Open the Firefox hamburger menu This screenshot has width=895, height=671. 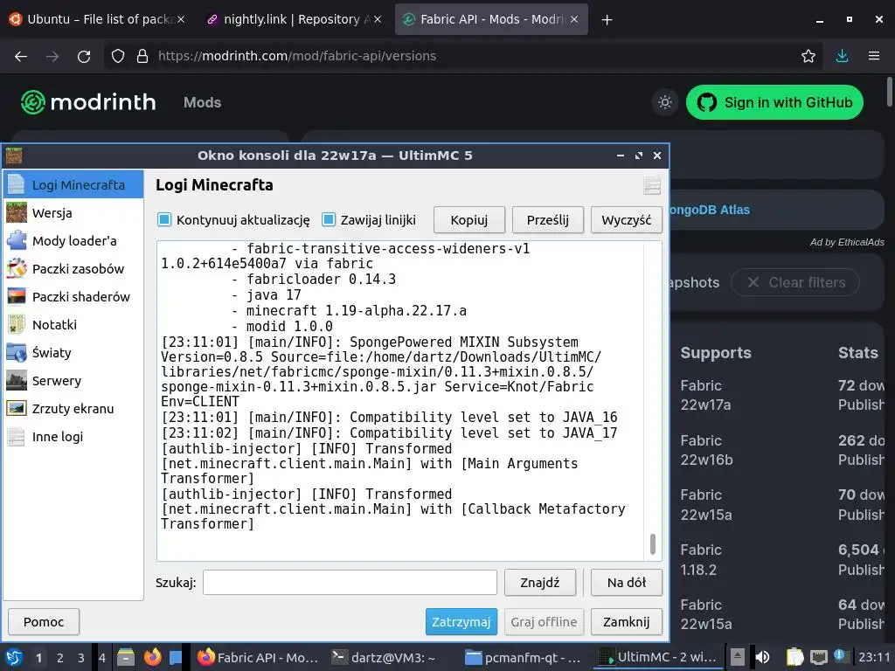[874, 56]
